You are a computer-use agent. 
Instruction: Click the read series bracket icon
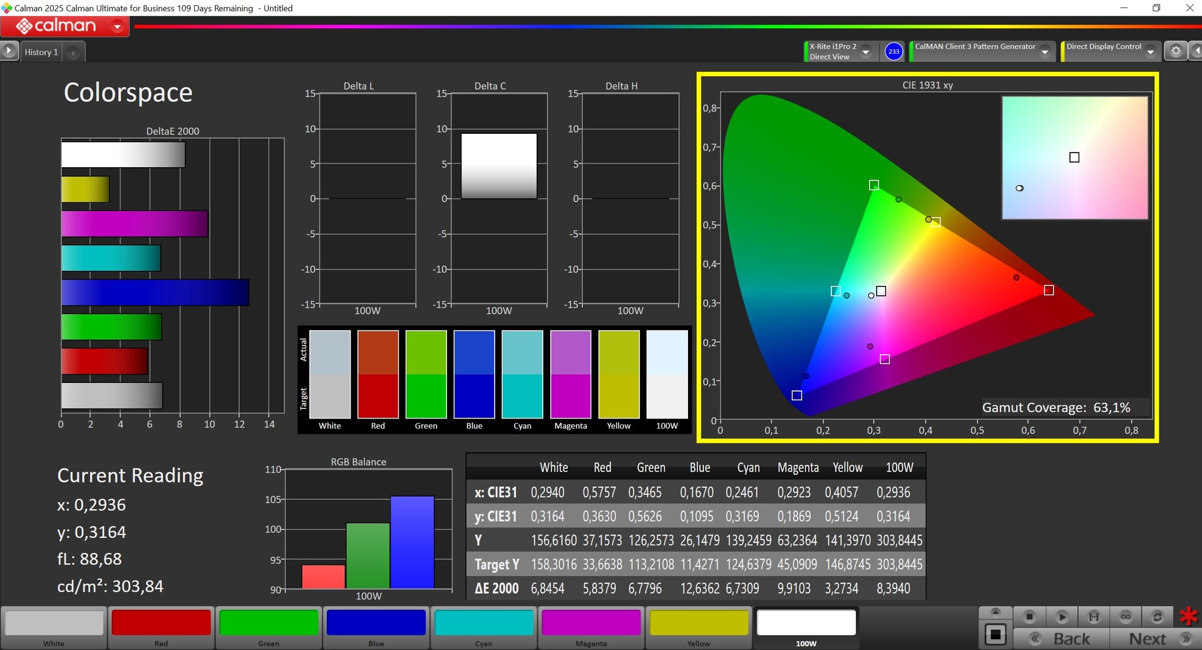tap(1094, 617)
